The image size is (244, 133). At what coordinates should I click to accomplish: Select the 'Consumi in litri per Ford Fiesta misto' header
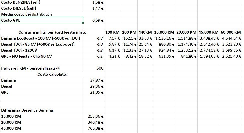point(52,32)
